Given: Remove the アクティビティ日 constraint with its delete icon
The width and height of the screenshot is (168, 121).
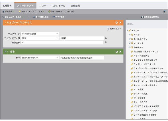Looking at the screenshot, I should [x=106, y=38].
